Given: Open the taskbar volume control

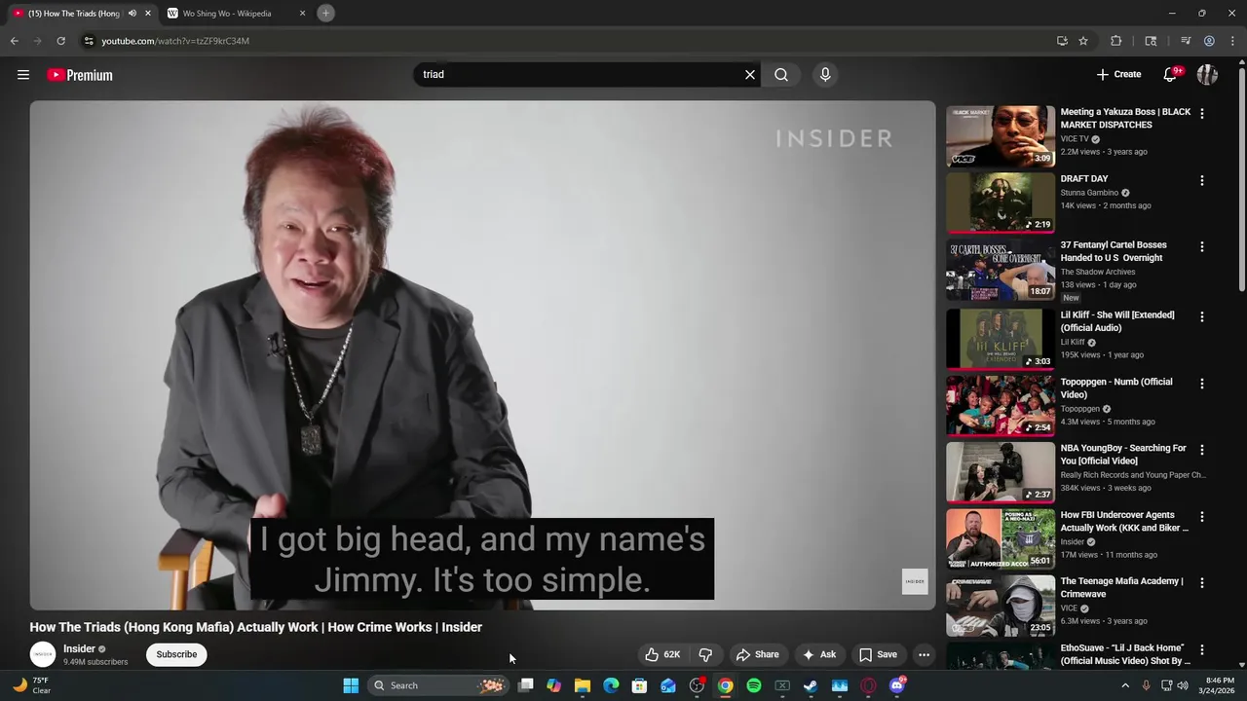Looking at the screenshot, I should 1183,685.
